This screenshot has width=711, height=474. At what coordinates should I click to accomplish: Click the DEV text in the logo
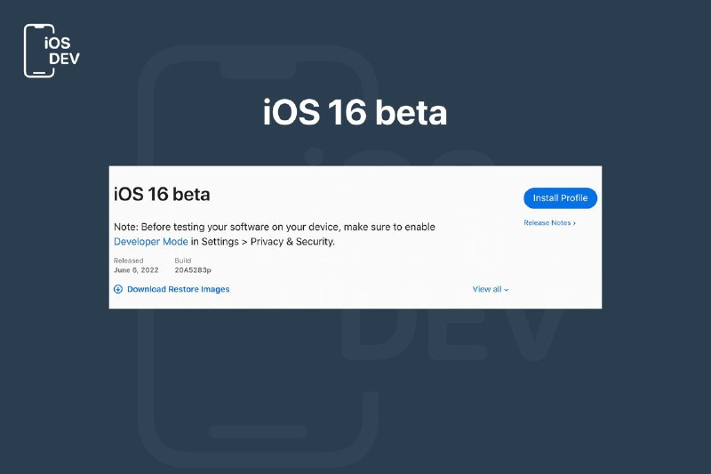coord(64,59)
